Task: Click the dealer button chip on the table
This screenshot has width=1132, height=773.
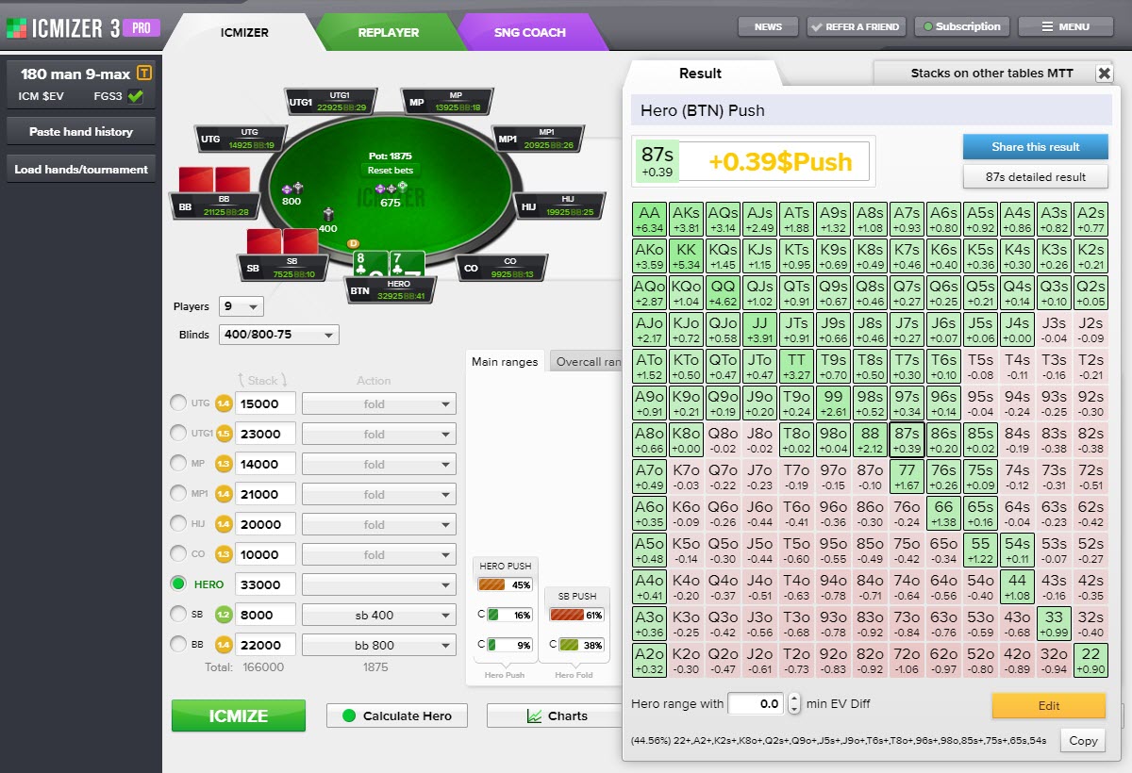Action: [355, 243]
